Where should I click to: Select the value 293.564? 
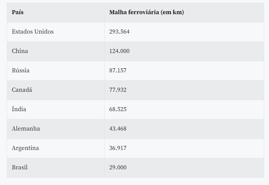(x=119, y=32)
